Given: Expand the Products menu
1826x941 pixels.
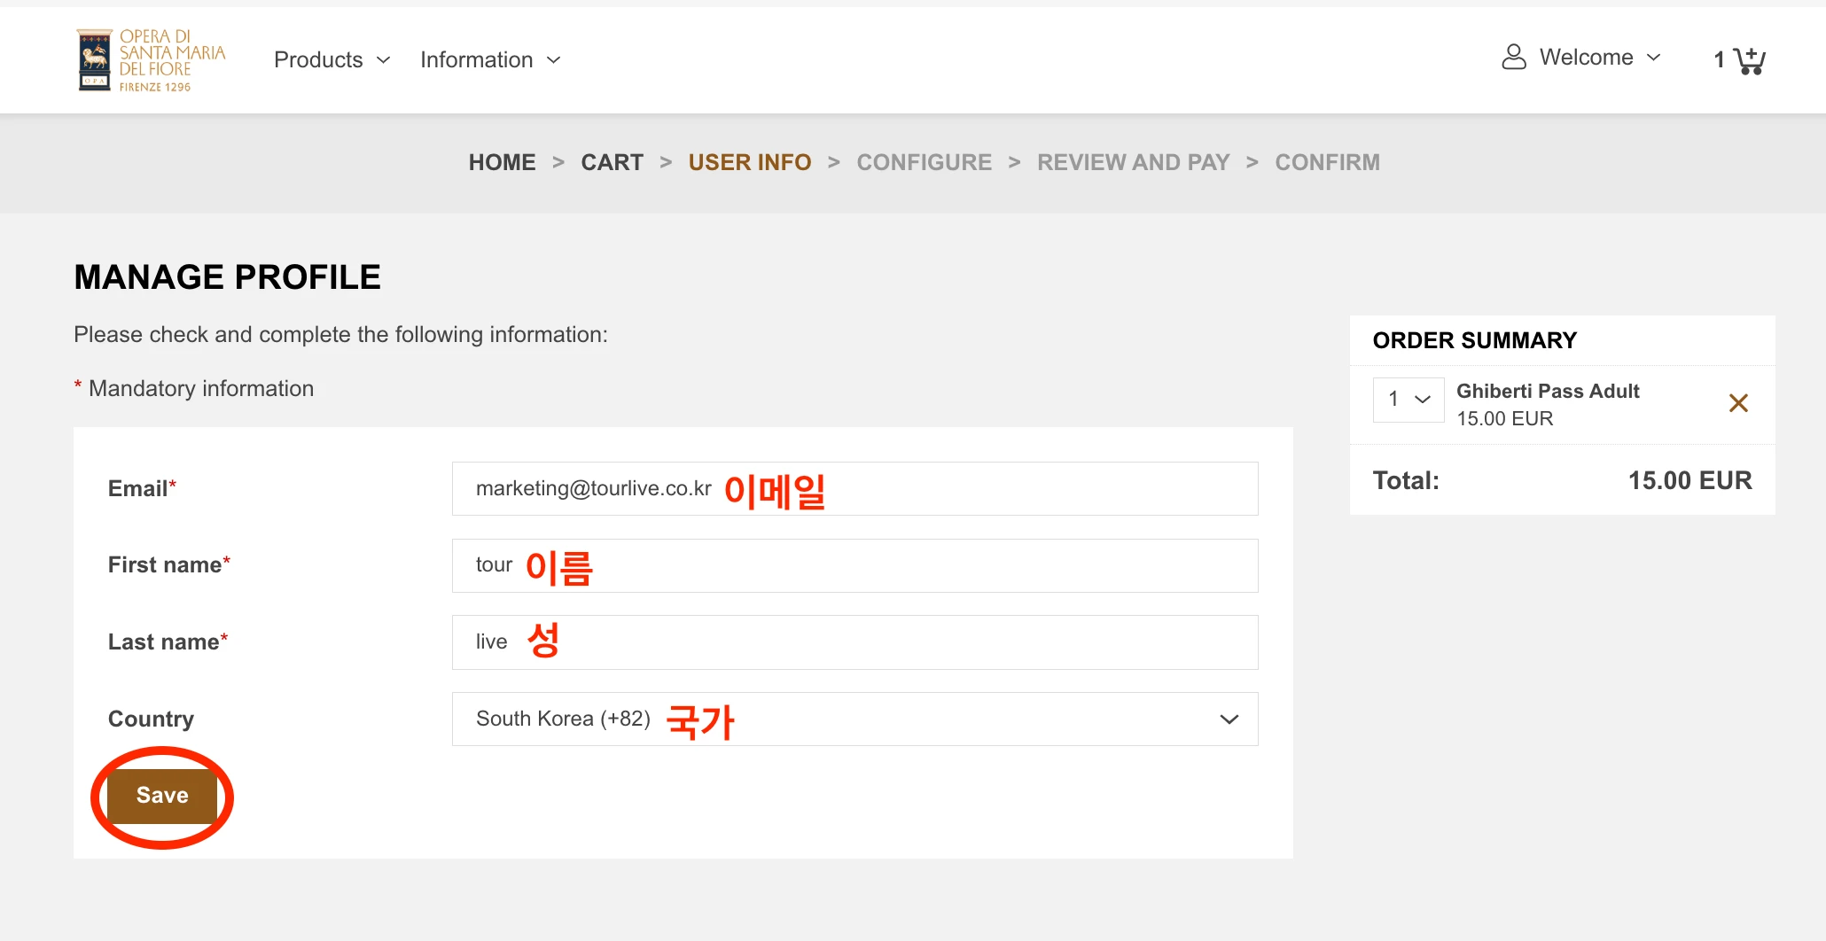Looking at the screenshot, I should click(332, 60).
